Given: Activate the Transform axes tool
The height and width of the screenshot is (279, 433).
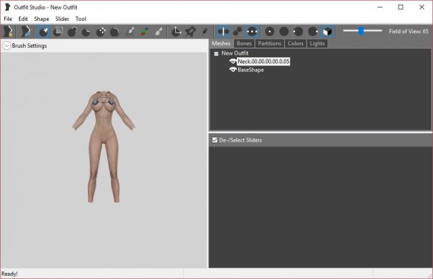Looking at the screenshot, I should tap(176, 31).
